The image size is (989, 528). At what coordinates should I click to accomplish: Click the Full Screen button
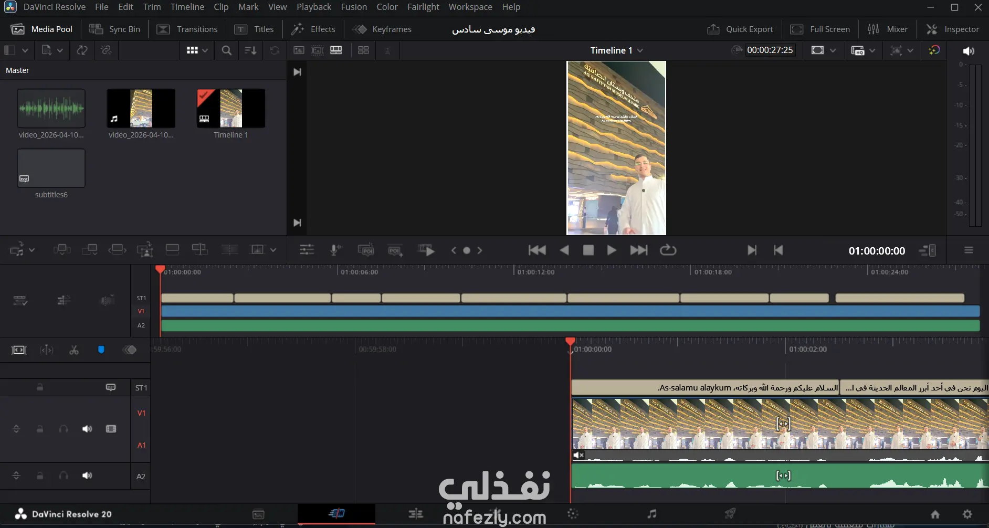820,29
